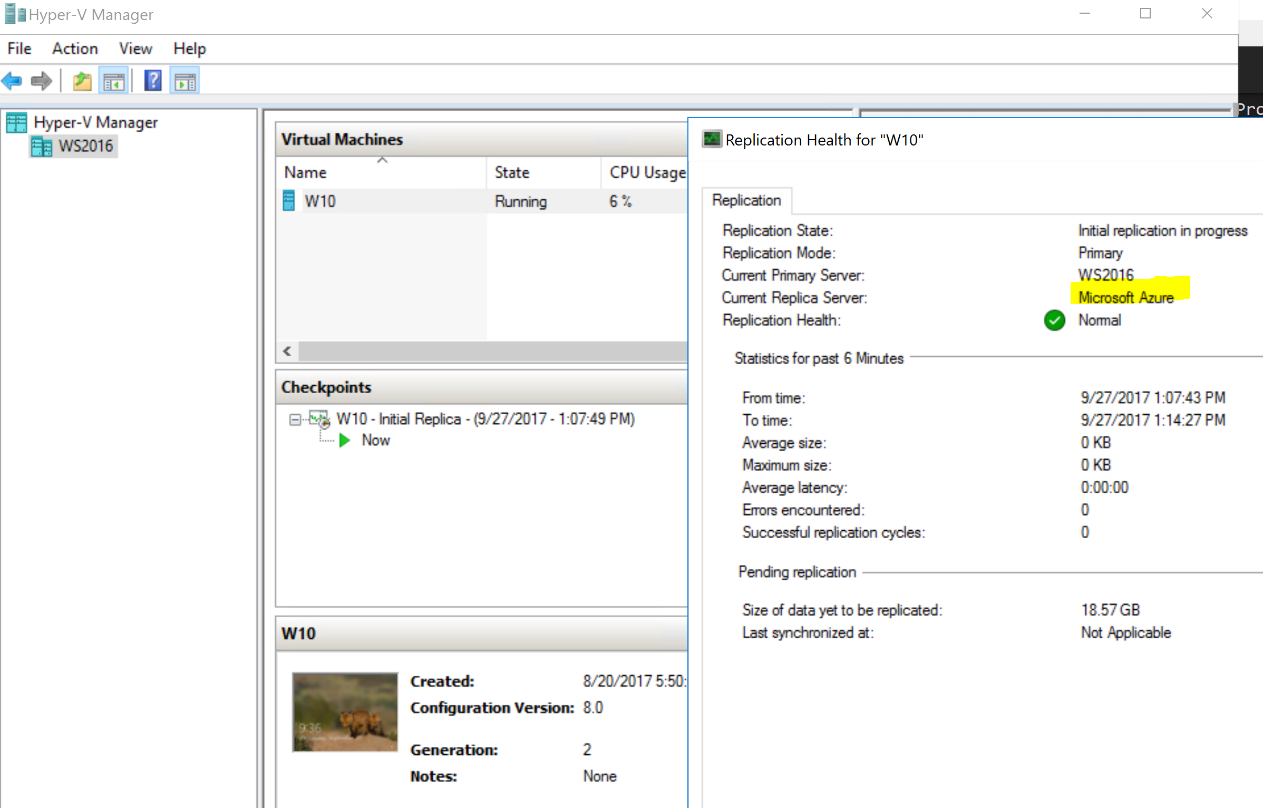Open the Action menu

pyautogui.click(x=75, y=48)
